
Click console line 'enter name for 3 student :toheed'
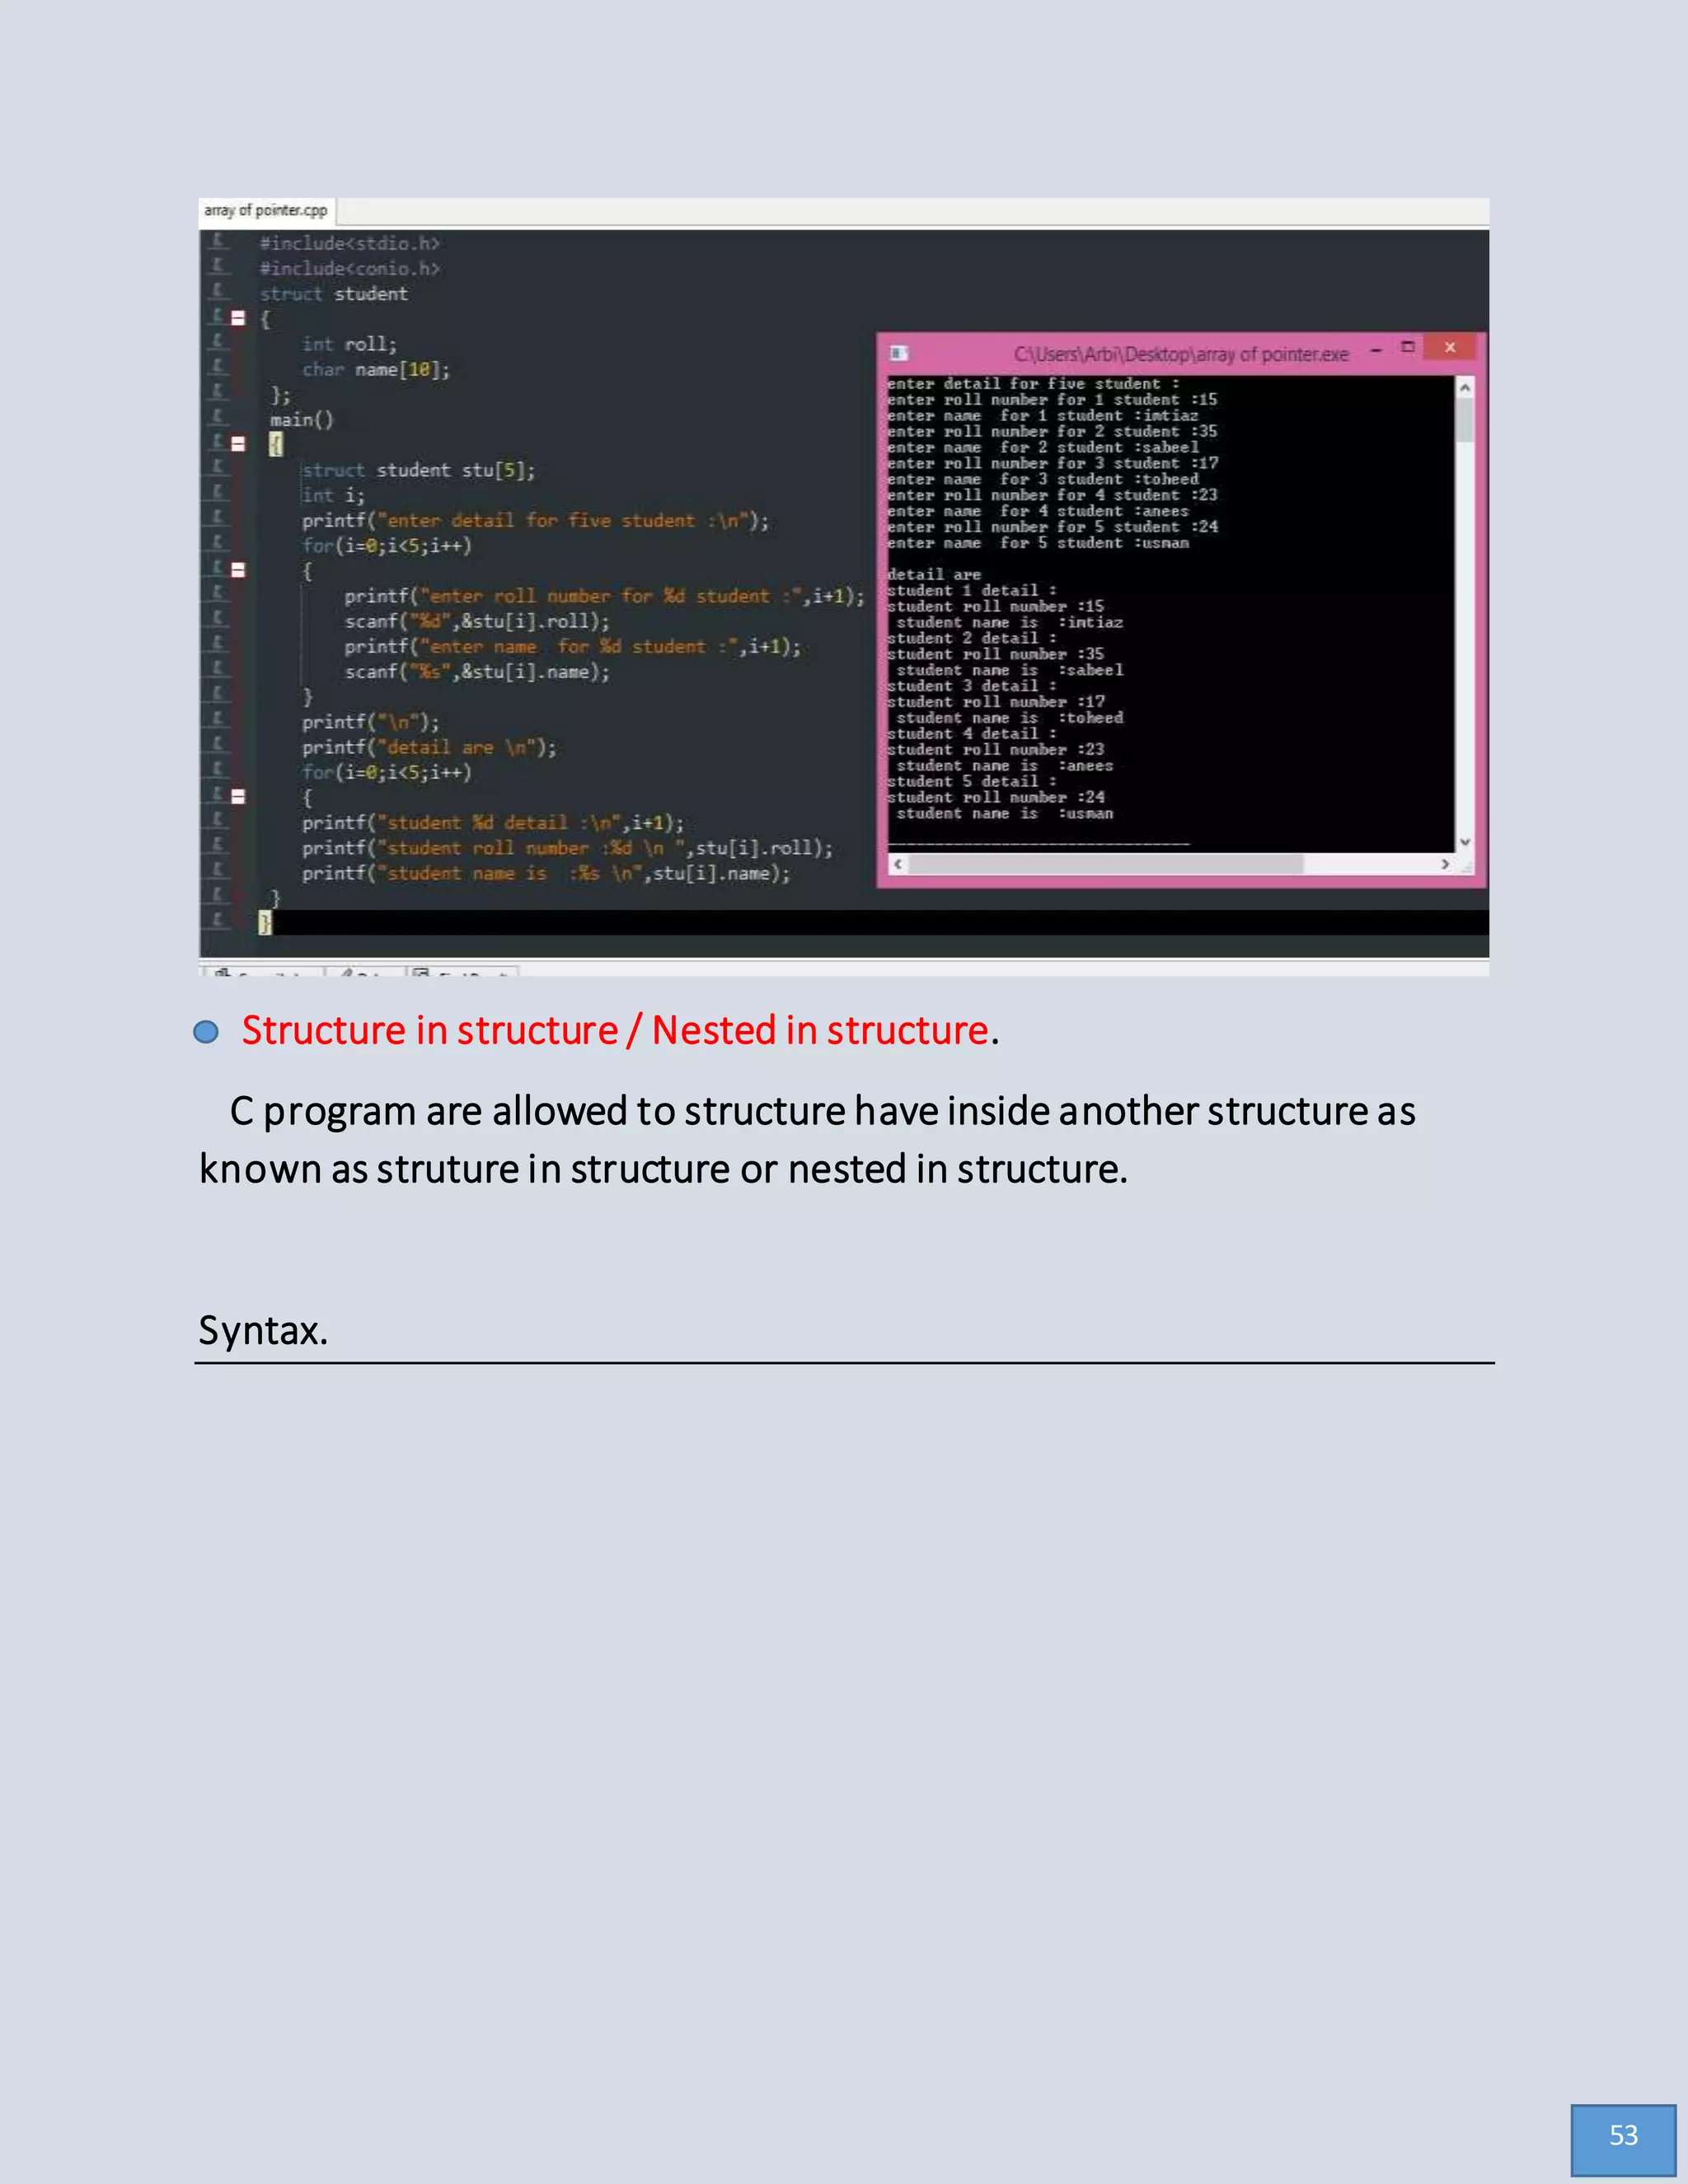point(1042,479)
